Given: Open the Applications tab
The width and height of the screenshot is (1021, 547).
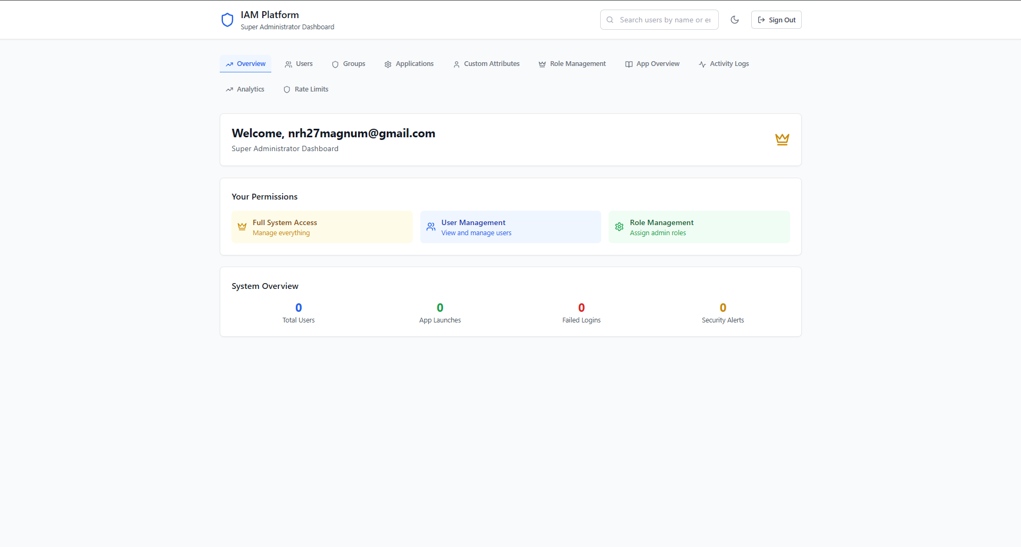Looking at the screenshot, I should coord(409,64).
